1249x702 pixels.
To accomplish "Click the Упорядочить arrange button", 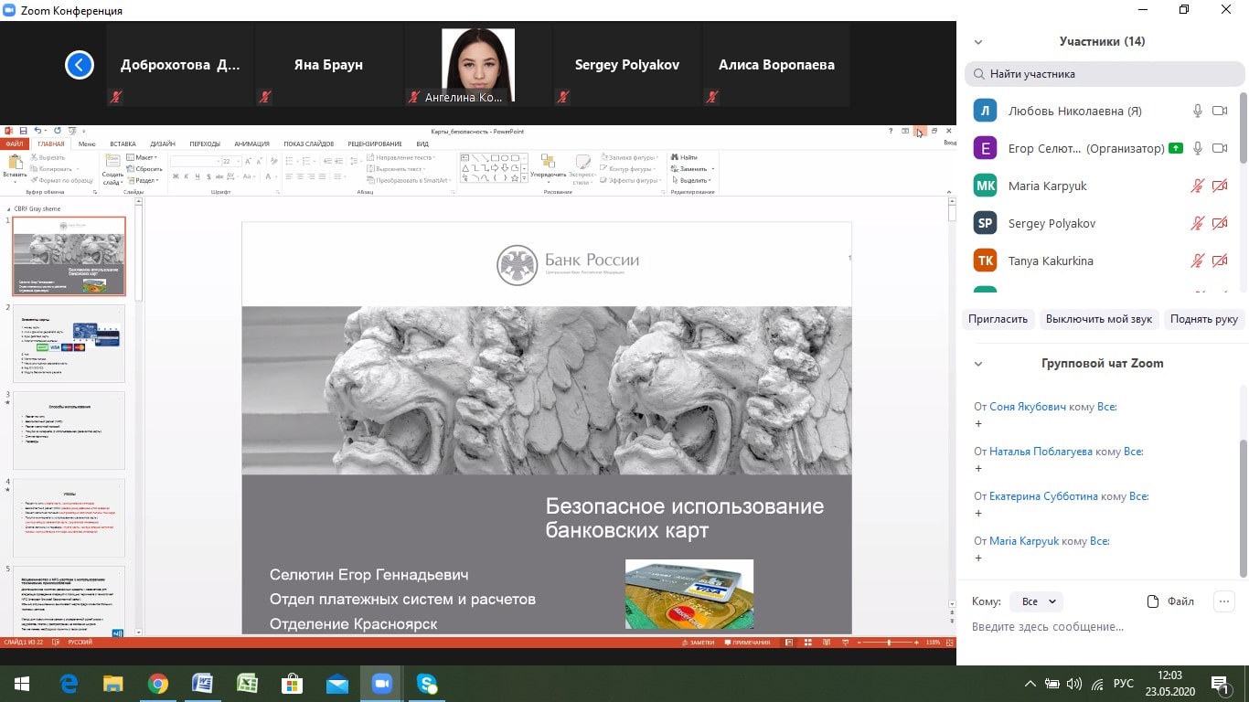I will [x=548, y=168].
